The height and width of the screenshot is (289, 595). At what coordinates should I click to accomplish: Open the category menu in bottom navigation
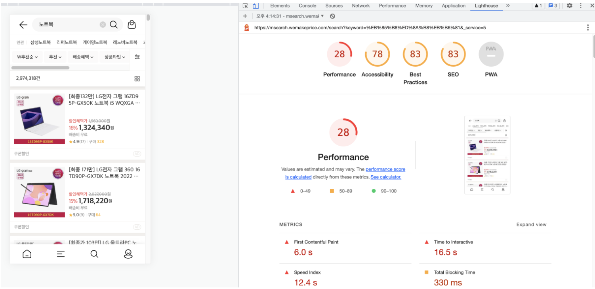pos(61,254)
